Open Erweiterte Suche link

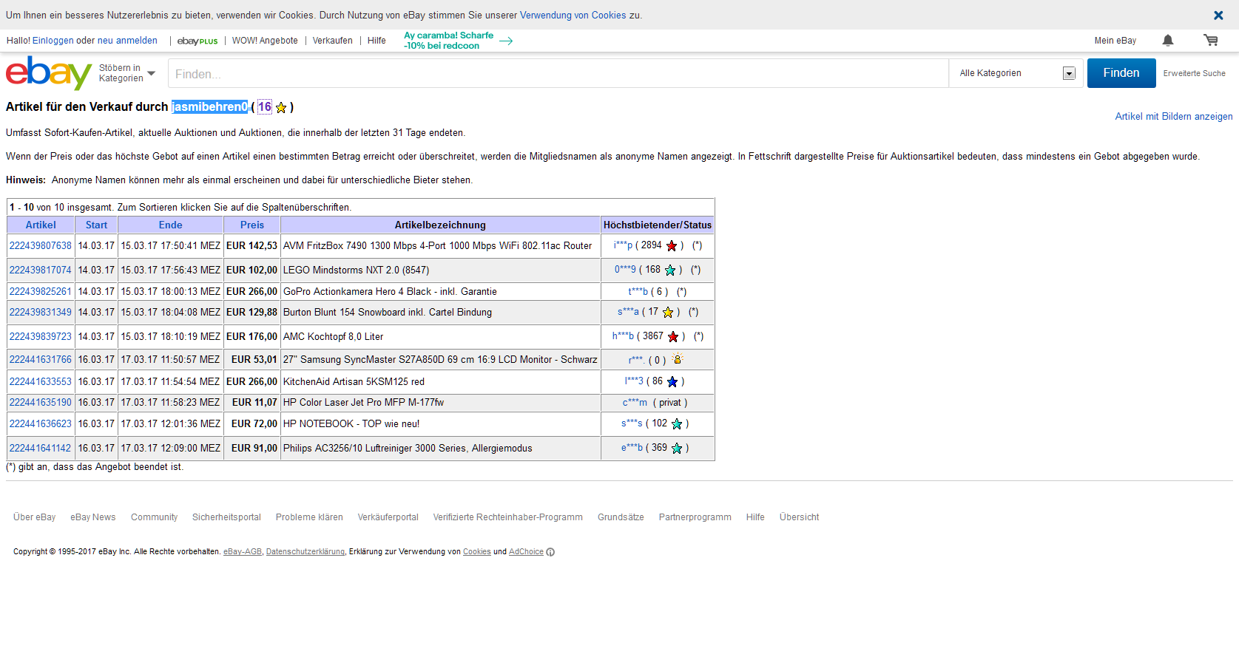pyautogui.click(x=1194, y=73)
